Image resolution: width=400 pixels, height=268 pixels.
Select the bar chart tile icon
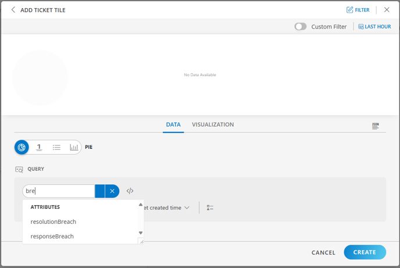click(x=74, y=147)
